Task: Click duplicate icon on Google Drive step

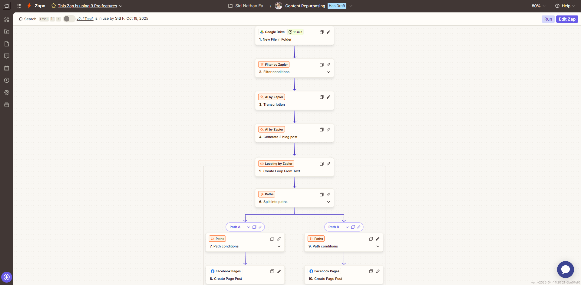Action: (x=322, y=32)
